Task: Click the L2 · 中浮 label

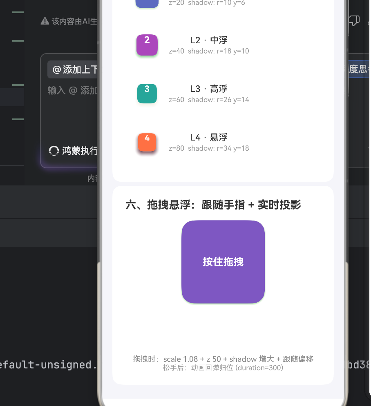Action: tap(209, 40)
